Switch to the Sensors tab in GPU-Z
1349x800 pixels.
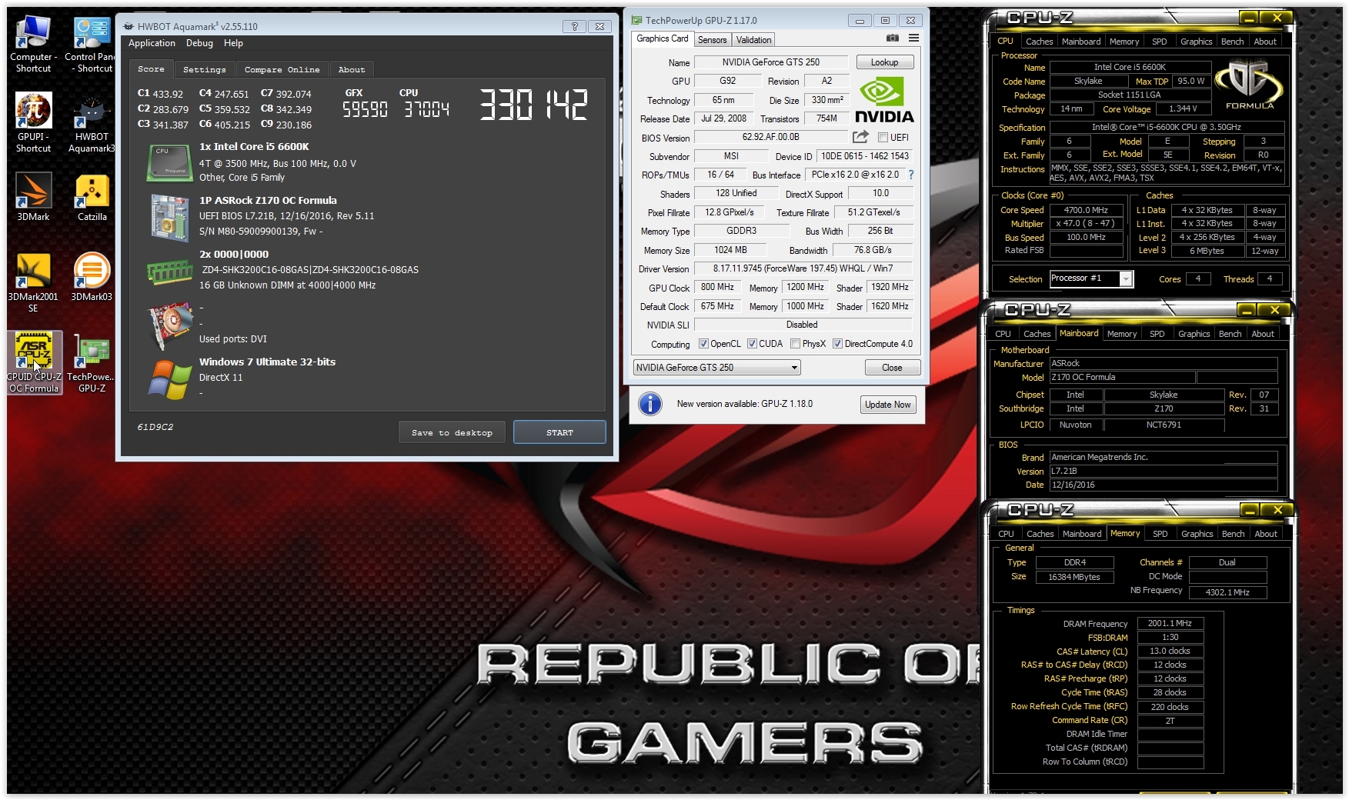pos(712,40)
